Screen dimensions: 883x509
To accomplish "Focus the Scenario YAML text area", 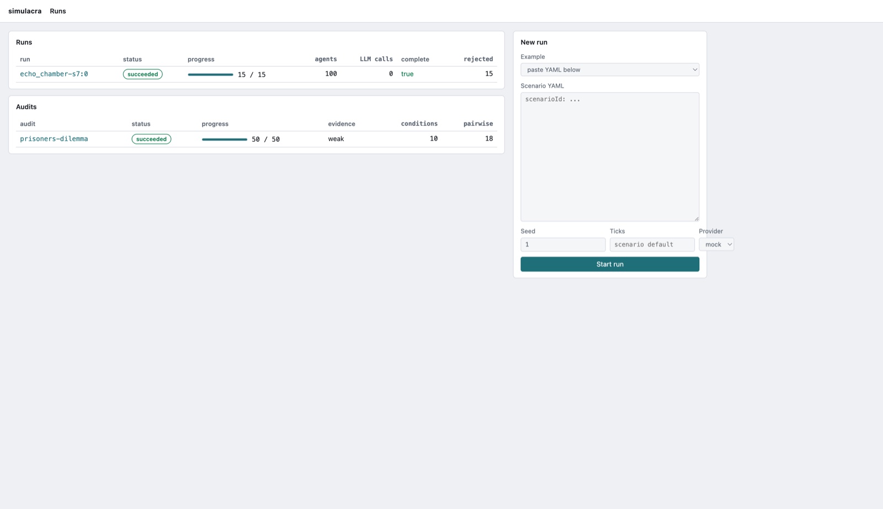I will 610,157.
